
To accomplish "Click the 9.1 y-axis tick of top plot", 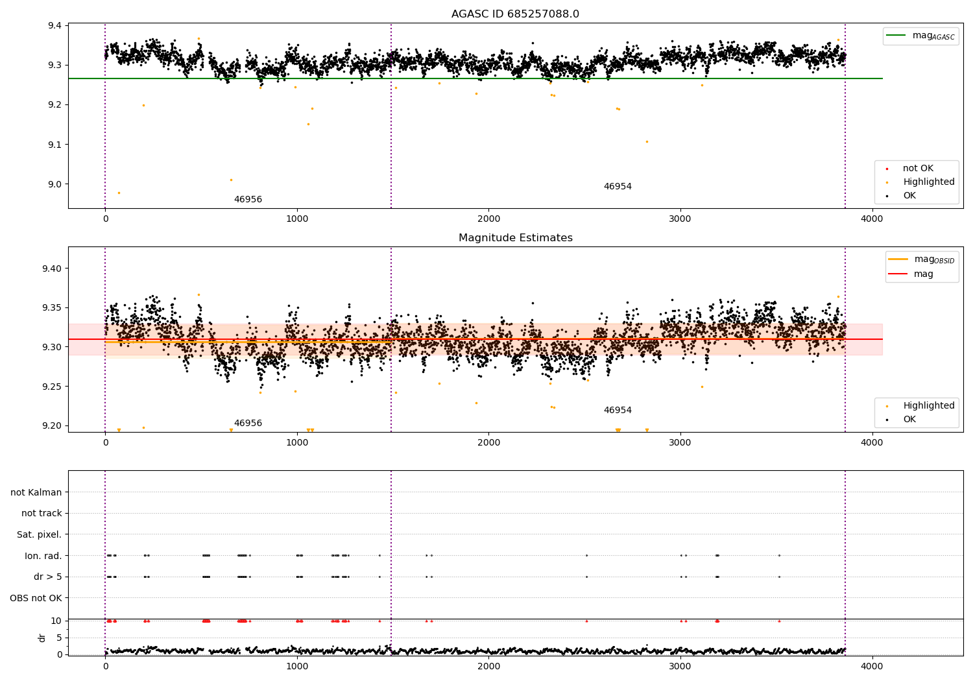I will point(55,145).
